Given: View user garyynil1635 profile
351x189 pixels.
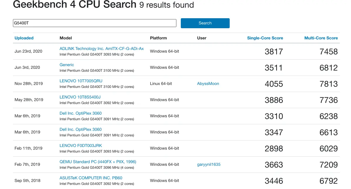Looking at the screenshot, I should tap(209, 164).
